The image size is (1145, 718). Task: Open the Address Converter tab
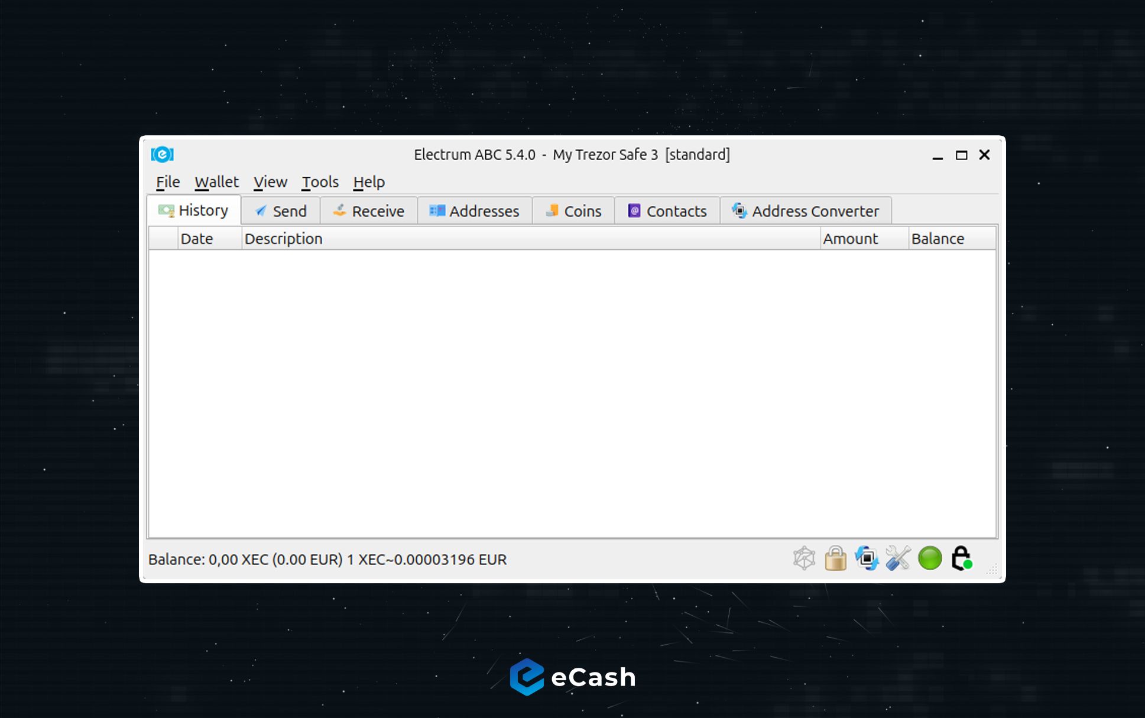806,211
